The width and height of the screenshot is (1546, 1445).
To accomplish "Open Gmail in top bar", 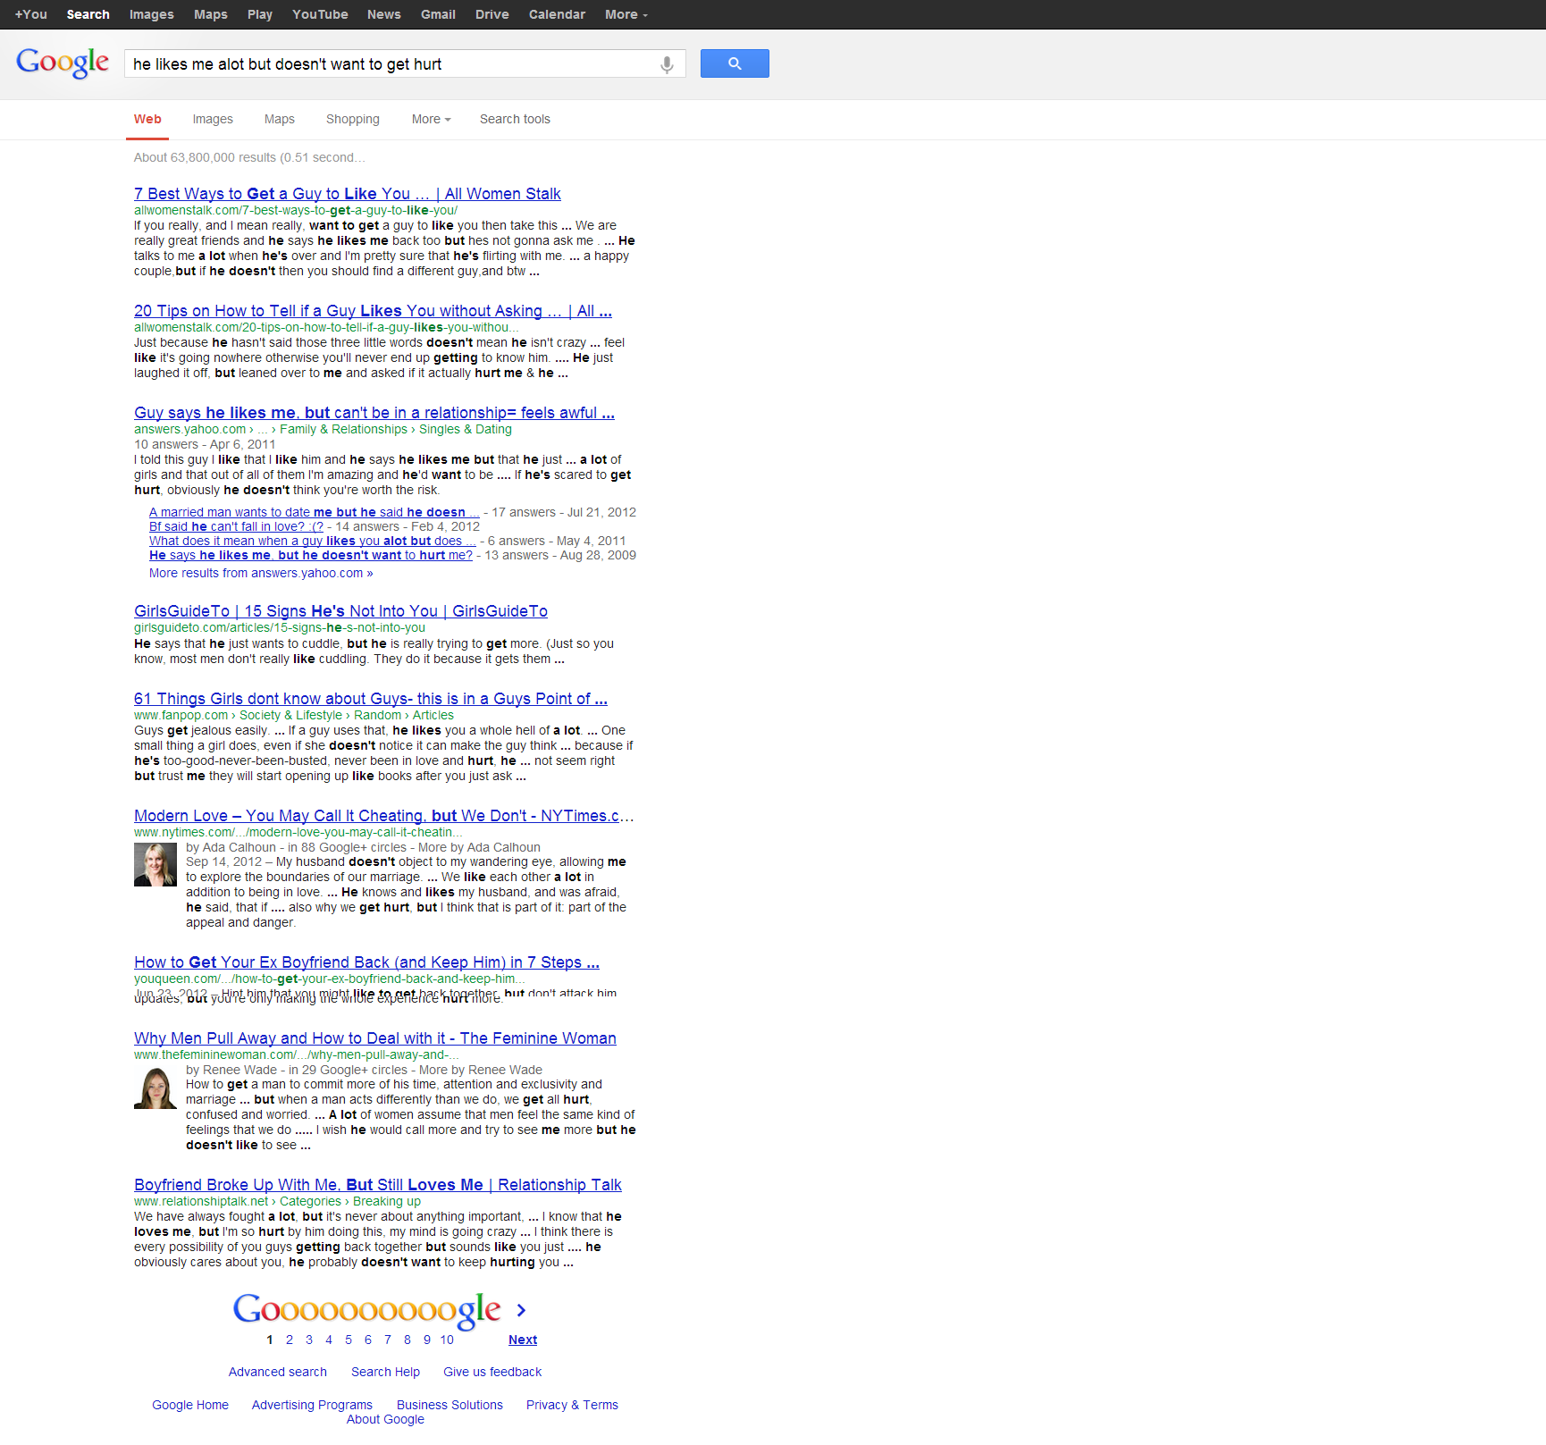I will [x=439, y=14].
